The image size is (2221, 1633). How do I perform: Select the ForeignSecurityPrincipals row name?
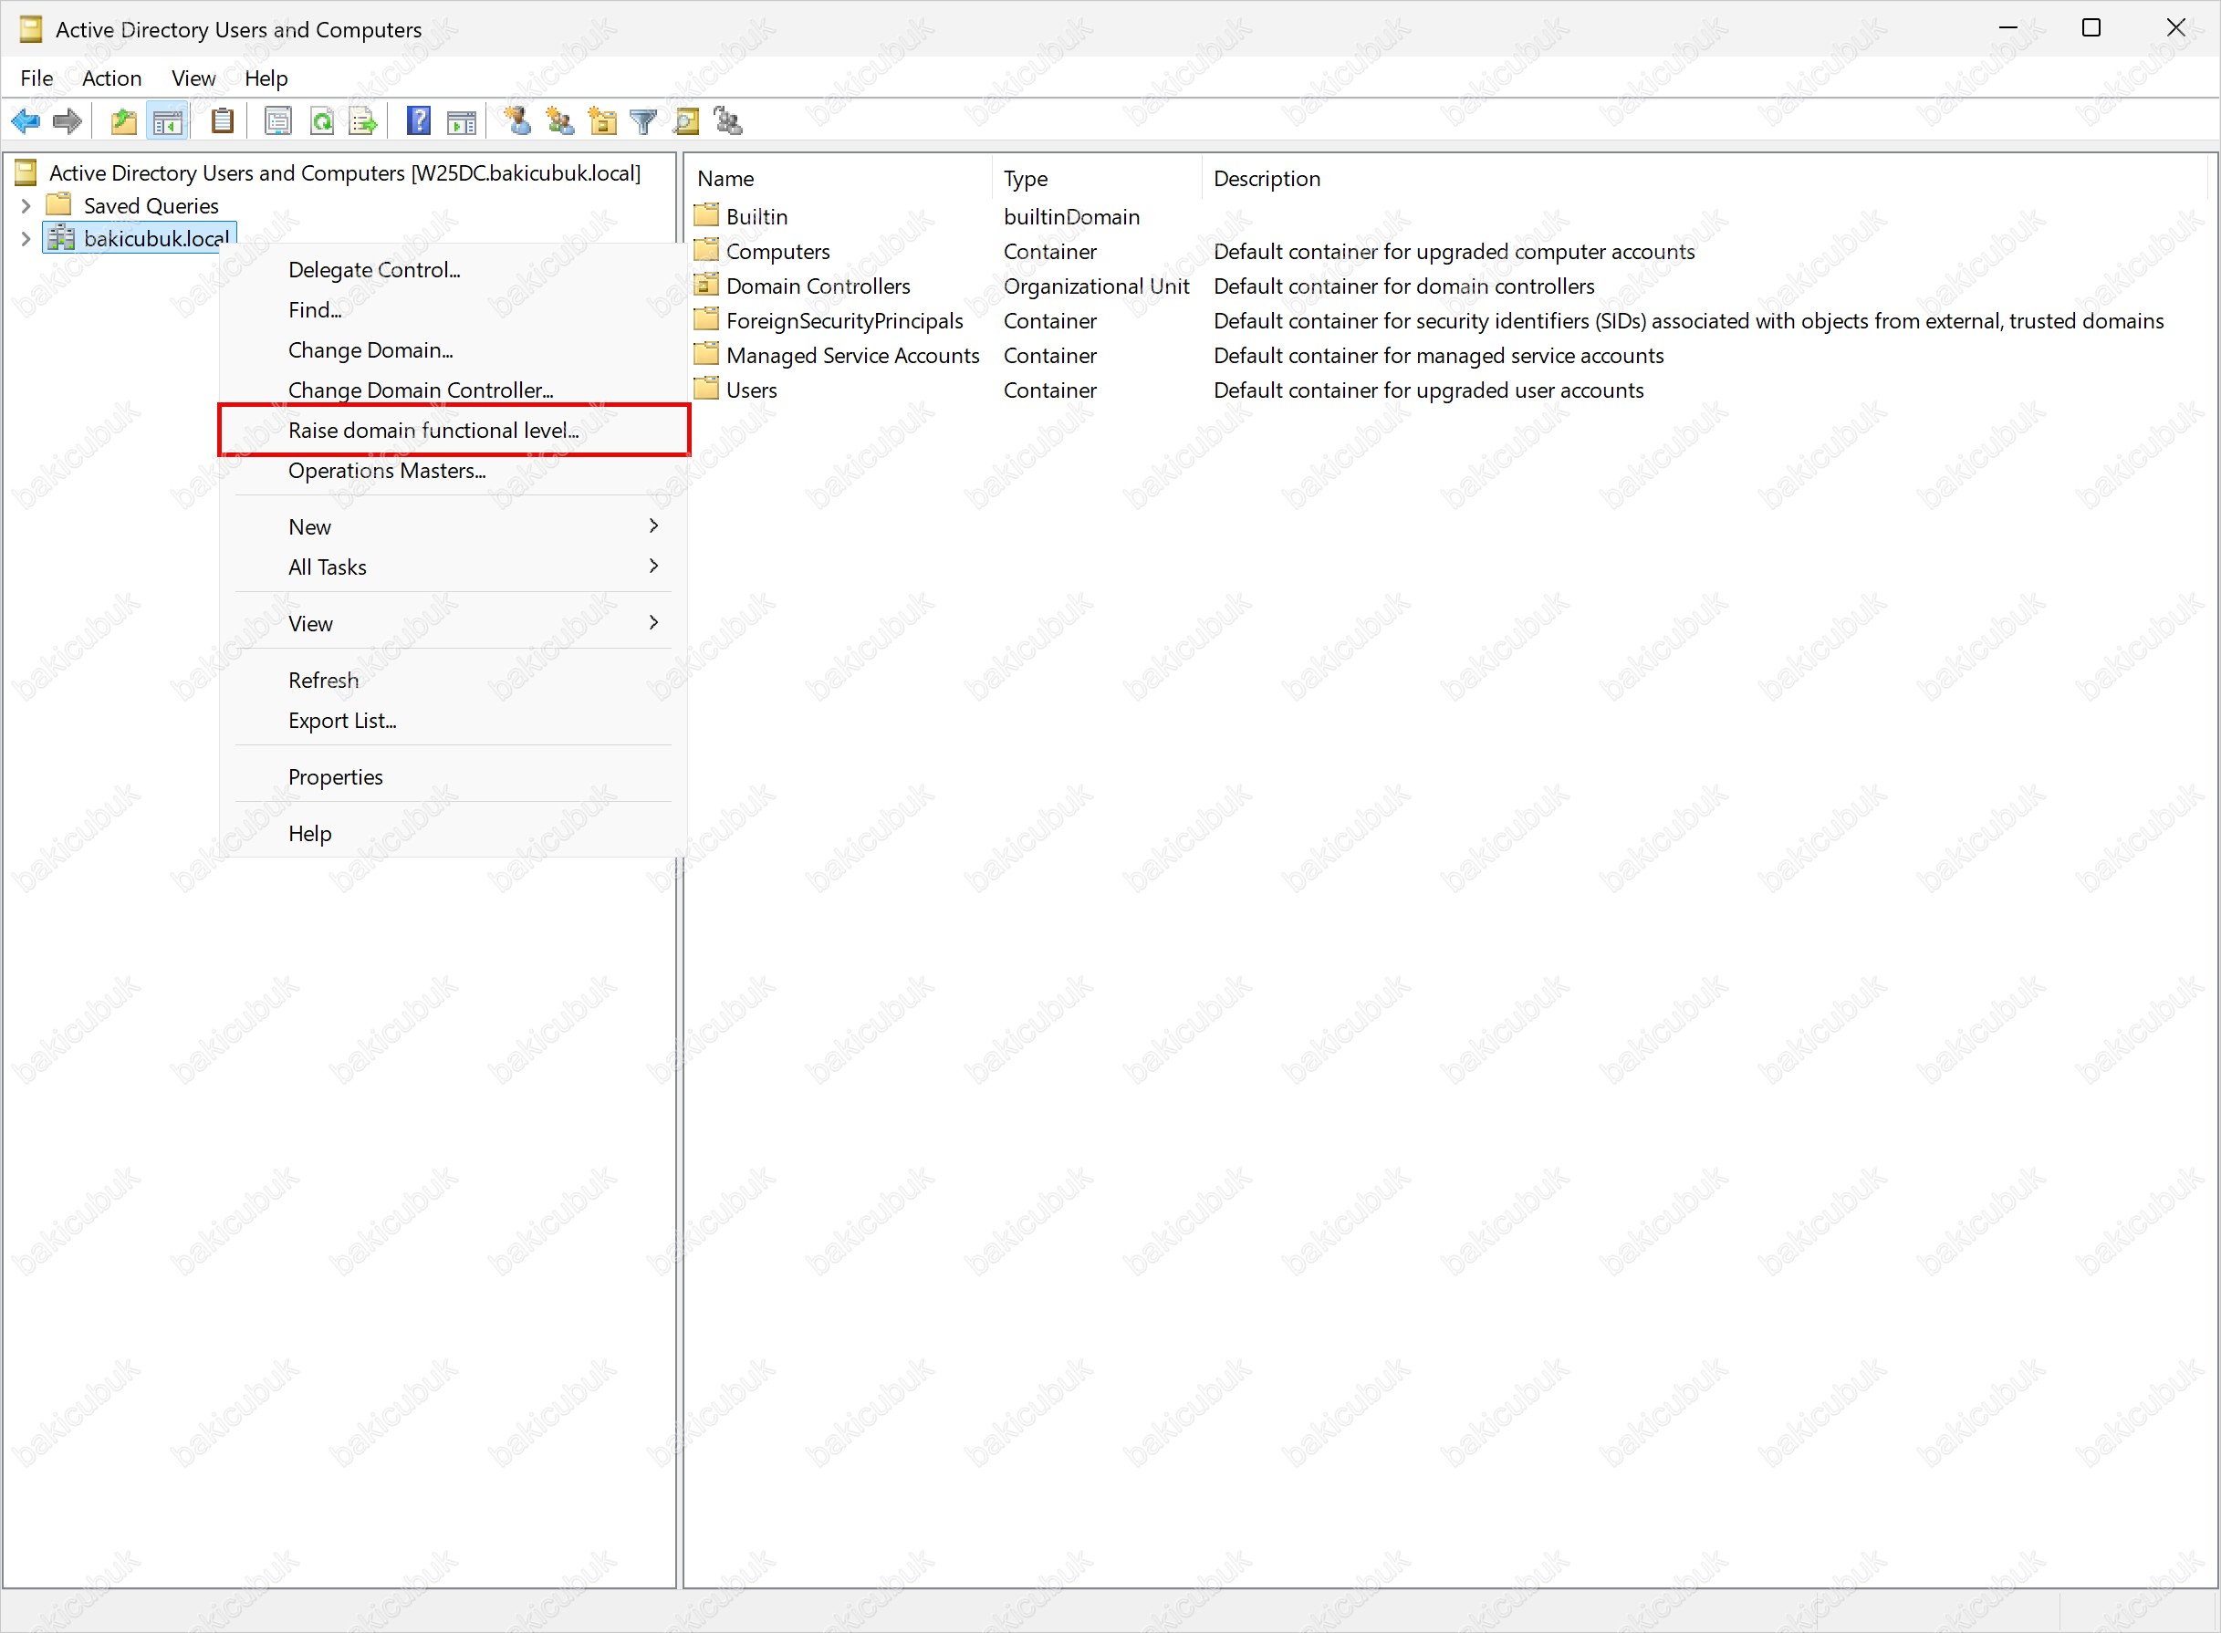coord(844,320)
